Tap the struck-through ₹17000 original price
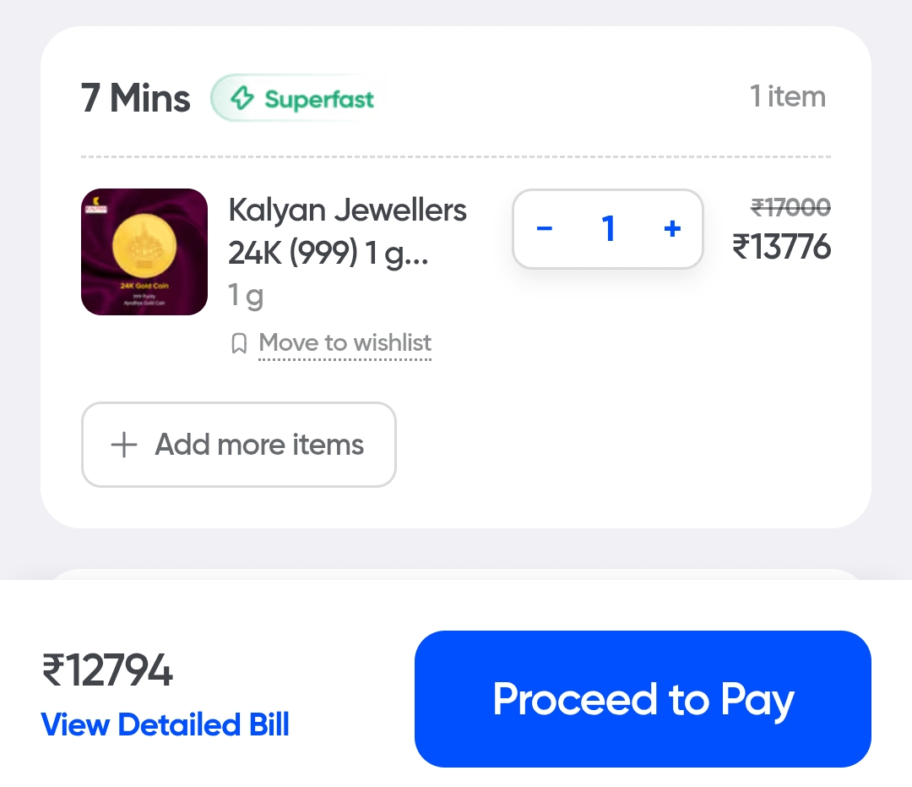 click(x=790, y=207)
